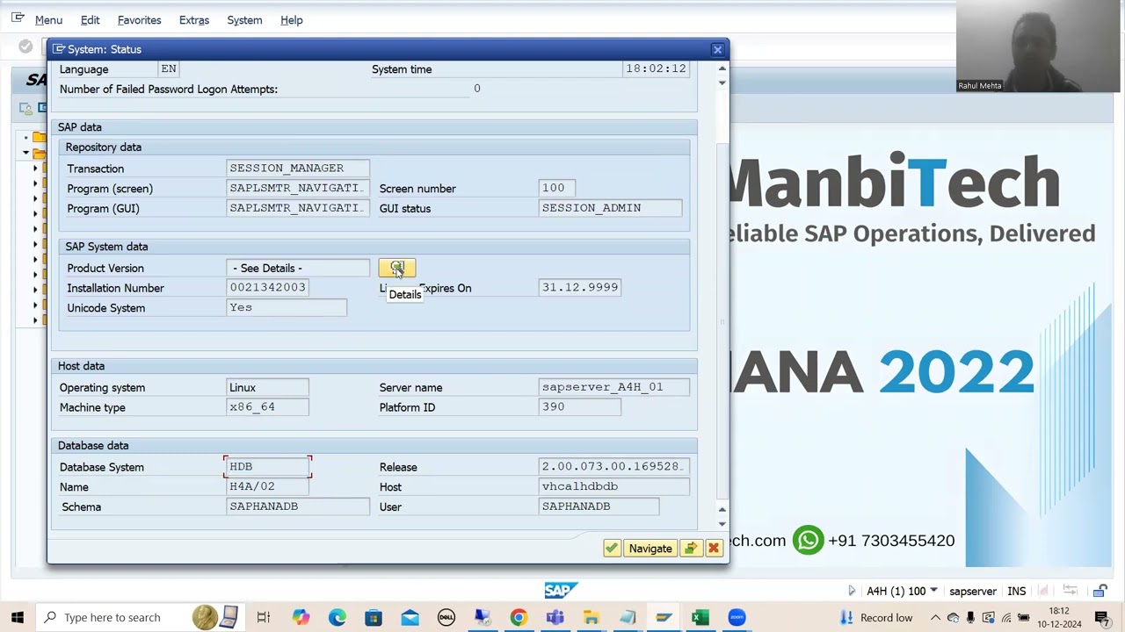Click the Navigate button

tap(650, 549)
